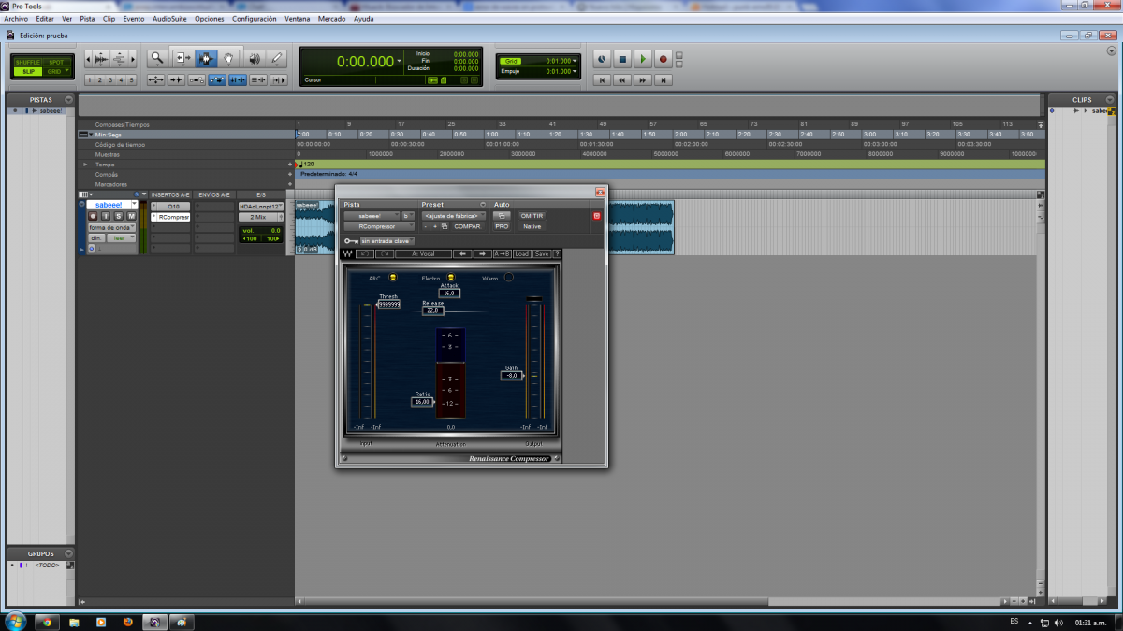Click the OMITIR bypass button
This screenshot has width=1123, height=631.
(532, 216)
